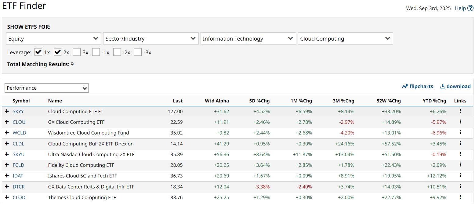Sort by 52W %Chg column header
This screenshot has height=204, width=475.
click(389, 101)
